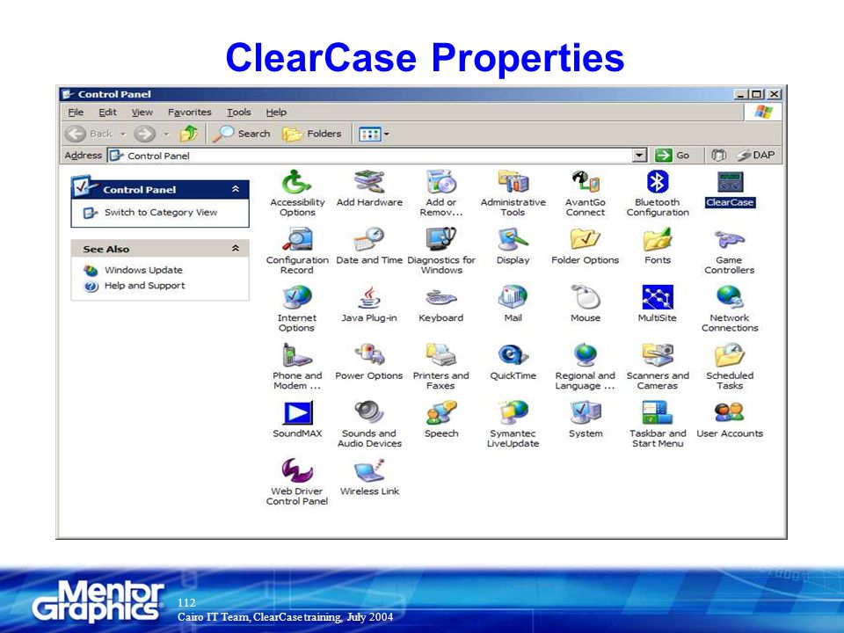Toggle the Folders toolbar button
The height and width of the screenshot is (633, 844).
pyautogui.click(x=312, y=134)
